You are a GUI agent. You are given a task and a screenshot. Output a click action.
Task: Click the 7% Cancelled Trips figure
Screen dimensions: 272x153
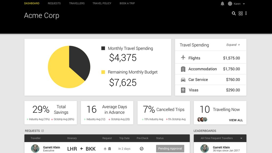point(149,109)
